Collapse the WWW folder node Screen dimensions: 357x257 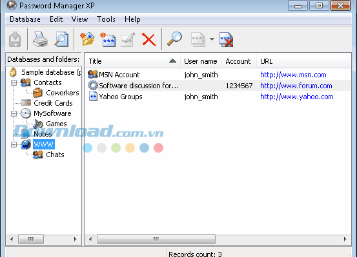(x=14, y=144)
